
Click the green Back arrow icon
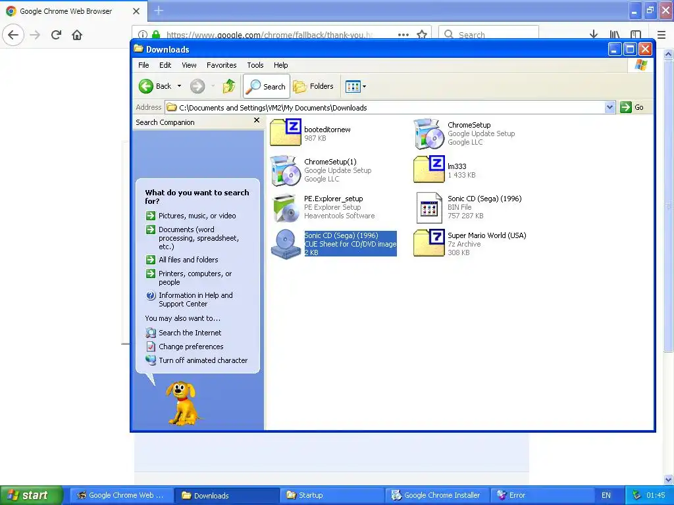pyautogui.click(x=145, y=86)
